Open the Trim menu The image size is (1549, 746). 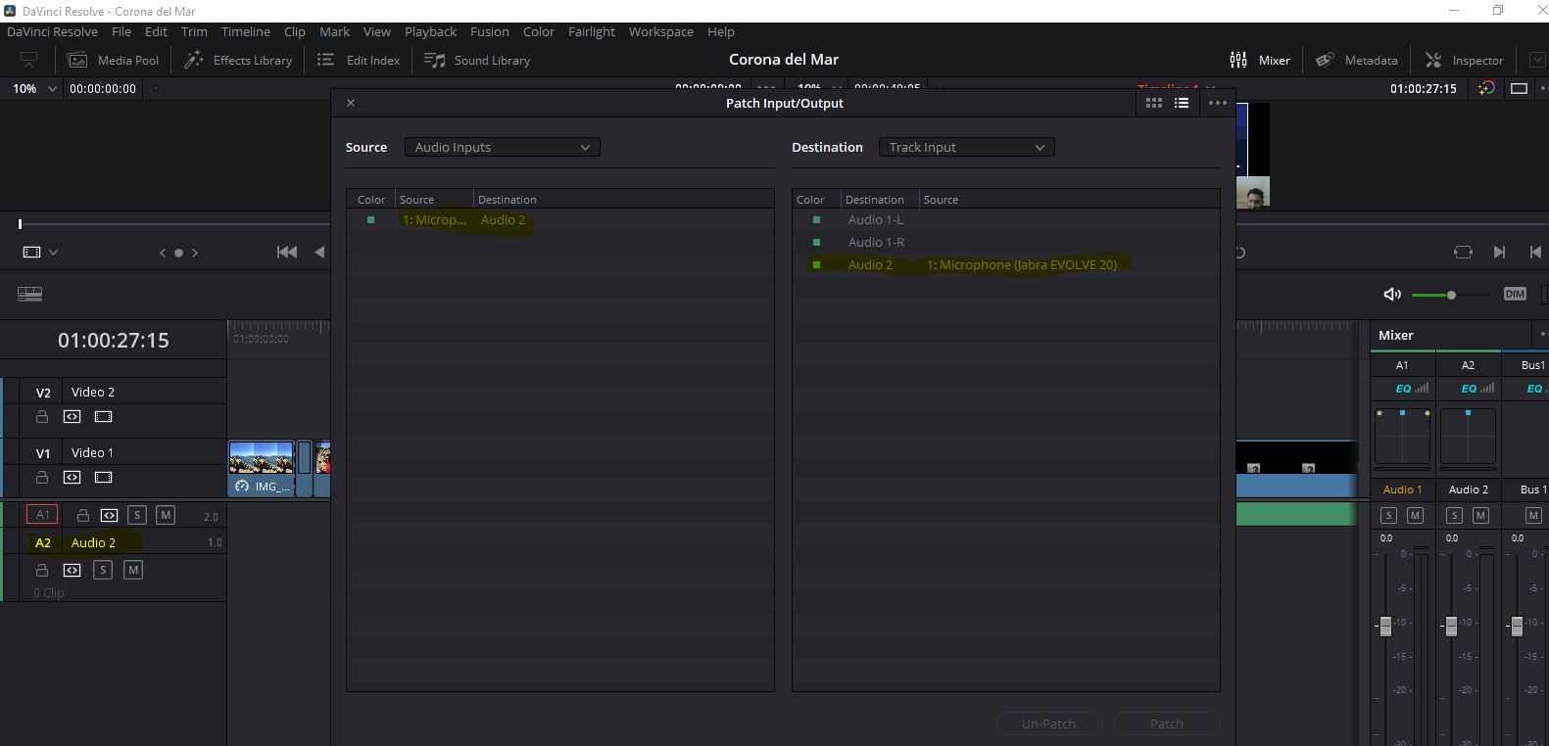(194, 31)
